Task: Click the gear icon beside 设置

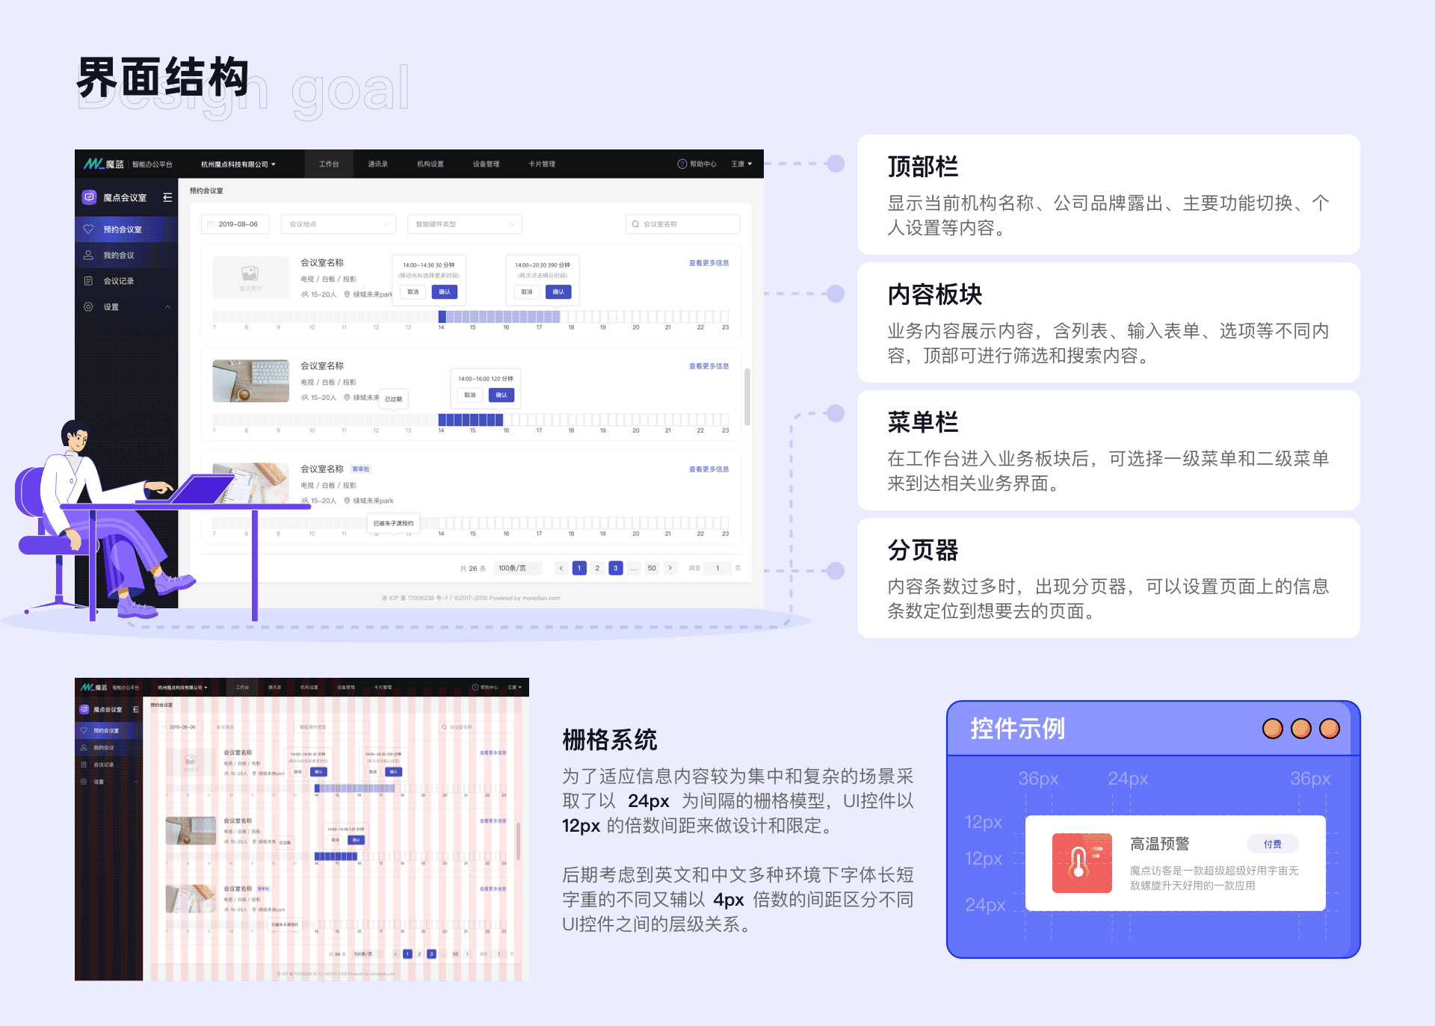Action: point(88,306)
